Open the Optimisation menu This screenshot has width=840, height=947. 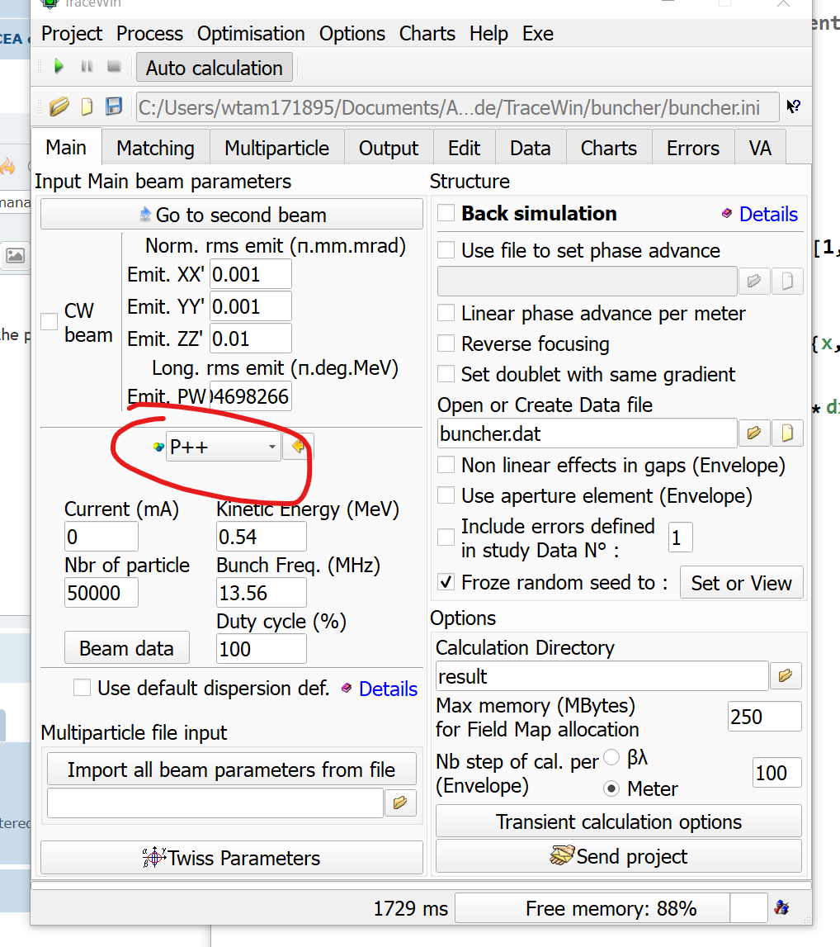(251, 34)
